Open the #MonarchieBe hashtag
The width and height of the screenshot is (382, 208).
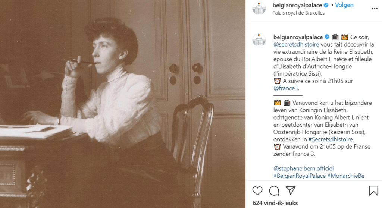click(x=345, y=176)
